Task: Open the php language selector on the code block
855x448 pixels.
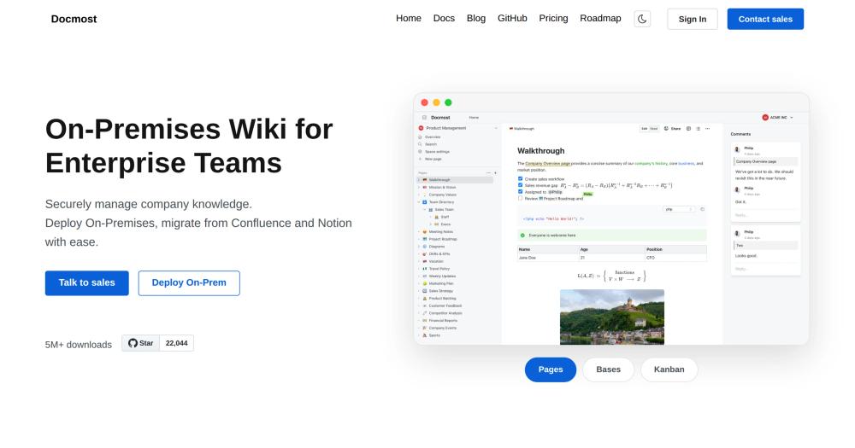Action: pos(679,209)
